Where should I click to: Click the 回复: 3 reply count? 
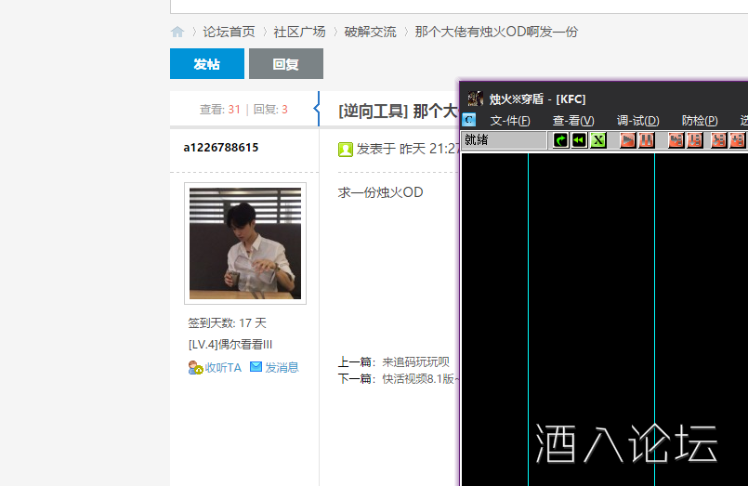(x=270, y=110)
